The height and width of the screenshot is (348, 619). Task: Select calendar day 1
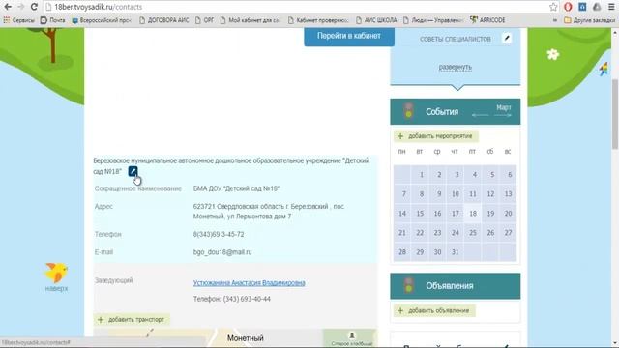pyautogui.click(x=420, y=174)
